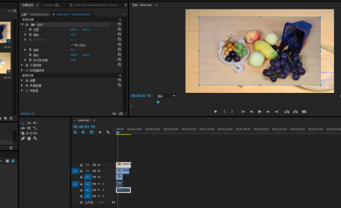The width and height of the screenshot is (341, 208).
Task: Reset the 位置 position parameter
Action: 119,29
